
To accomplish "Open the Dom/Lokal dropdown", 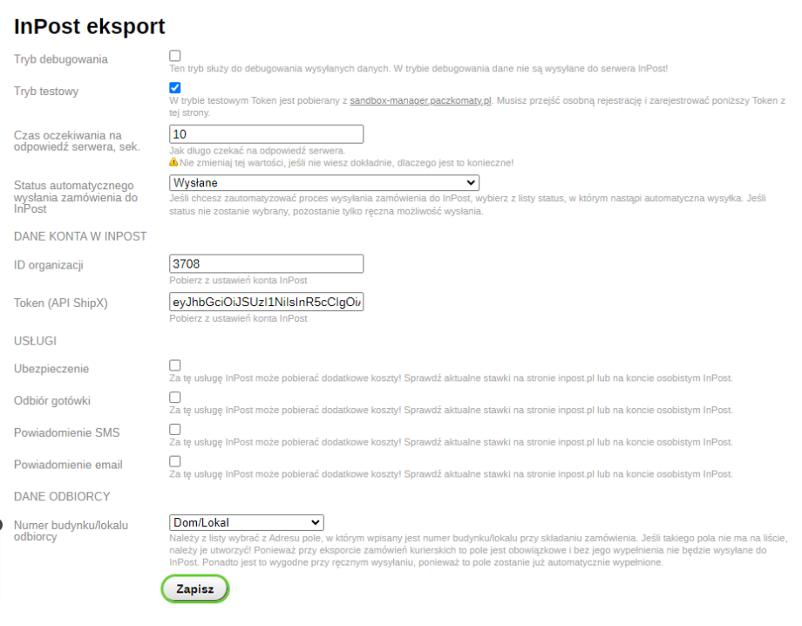I will point(246,522).
